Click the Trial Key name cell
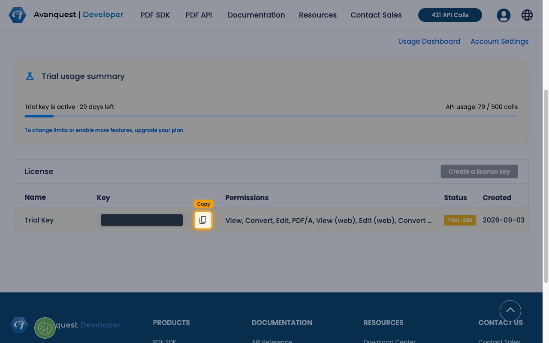Screen dimensions: 549x343 [39, 220]
